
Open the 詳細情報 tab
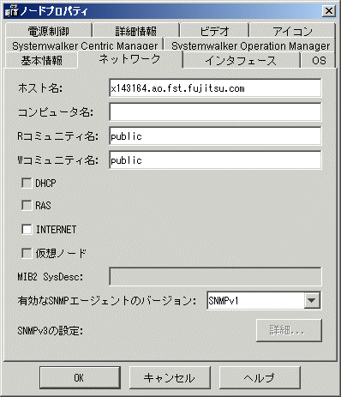click(136, 30)
